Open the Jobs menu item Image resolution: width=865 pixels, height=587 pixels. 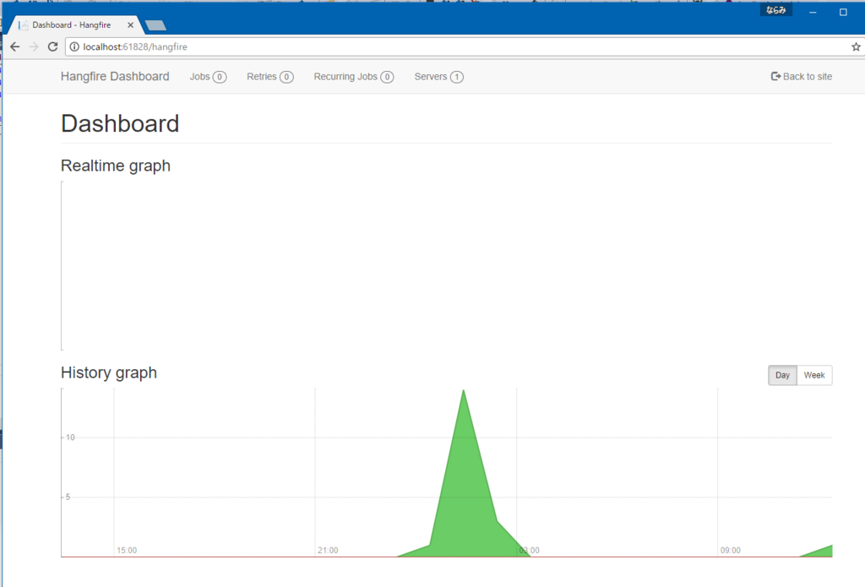click(x=208, y=77)
